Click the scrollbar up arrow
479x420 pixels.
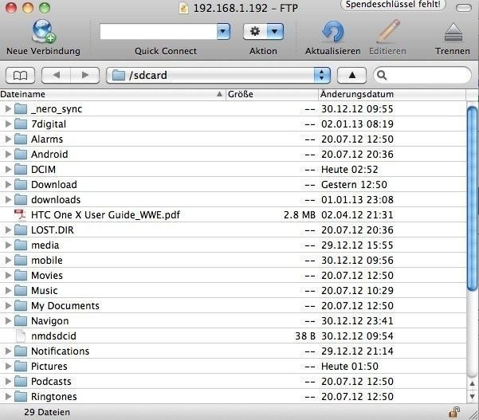point(473,383)
